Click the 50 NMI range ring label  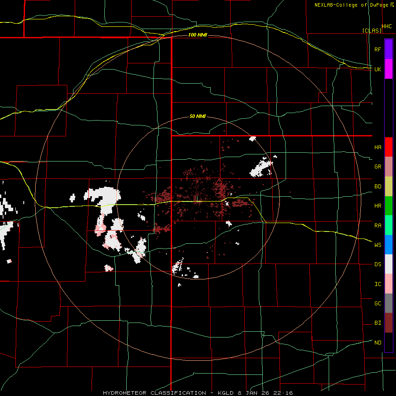point(198,117)
